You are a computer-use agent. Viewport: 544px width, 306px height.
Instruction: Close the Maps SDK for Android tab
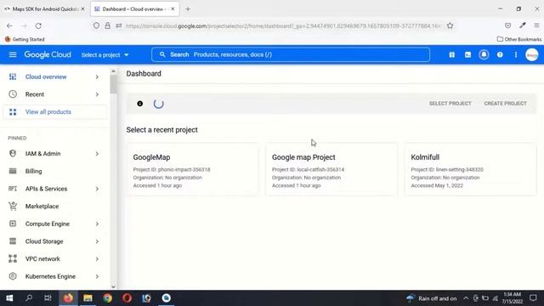(x=82, y=9)
